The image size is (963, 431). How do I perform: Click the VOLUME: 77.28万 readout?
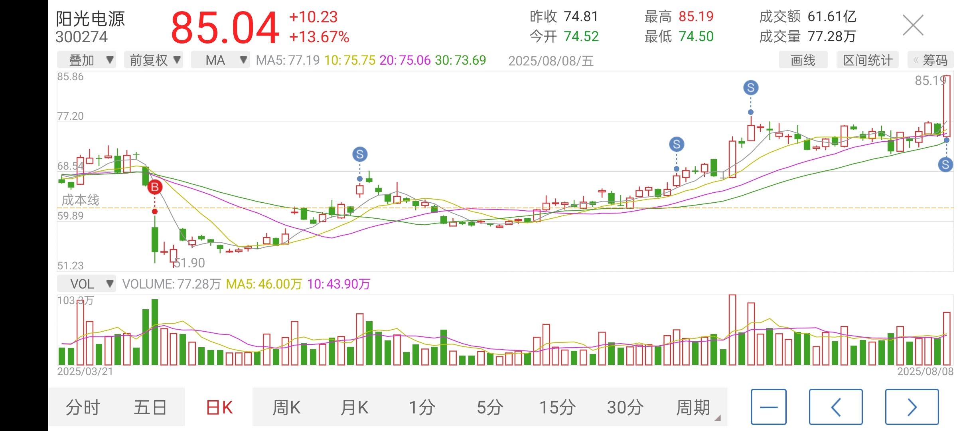click(172, 284)
